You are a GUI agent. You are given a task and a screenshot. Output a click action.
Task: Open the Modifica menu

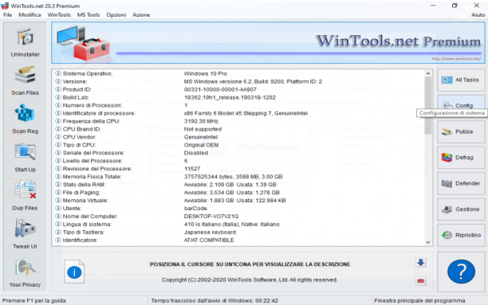point(30,14)
